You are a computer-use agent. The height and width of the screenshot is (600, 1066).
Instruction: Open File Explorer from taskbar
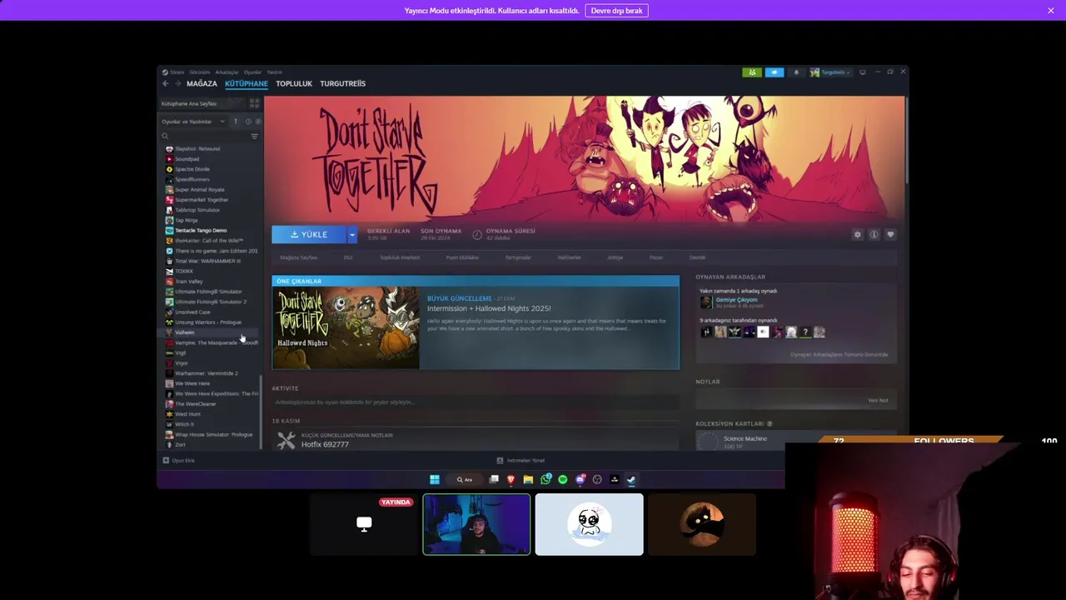point(528,479)
